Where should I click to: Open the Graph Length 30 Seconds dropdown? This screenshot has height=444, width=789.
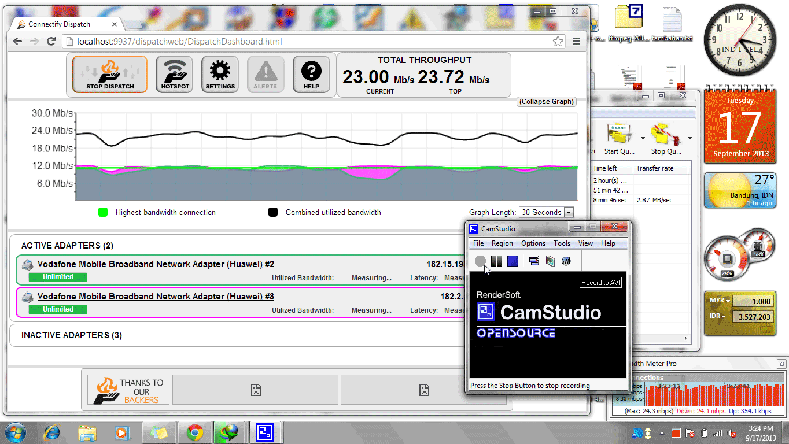point(545,212)
